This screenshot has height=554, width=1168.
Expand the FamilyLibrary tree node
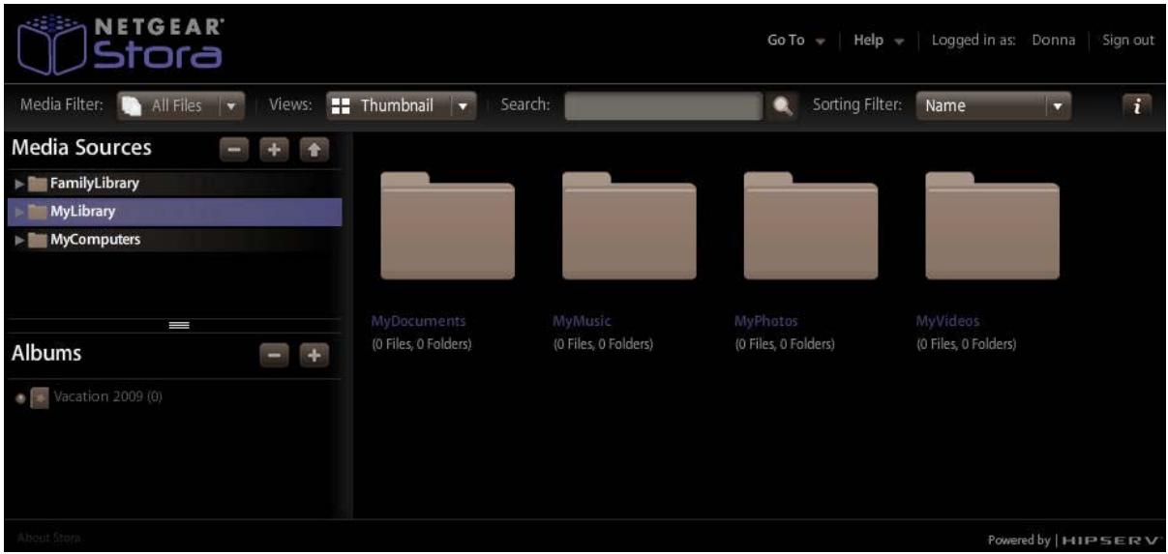pyautogui.click(x=20, y=183)
